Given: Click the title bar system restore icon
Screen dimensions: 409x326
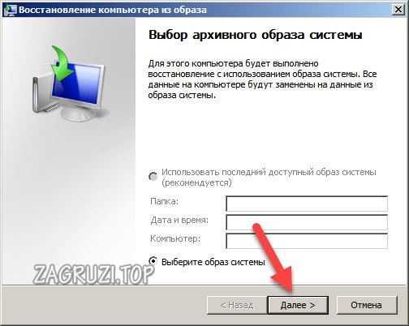Looking at the screenshot, I should 11,10.
